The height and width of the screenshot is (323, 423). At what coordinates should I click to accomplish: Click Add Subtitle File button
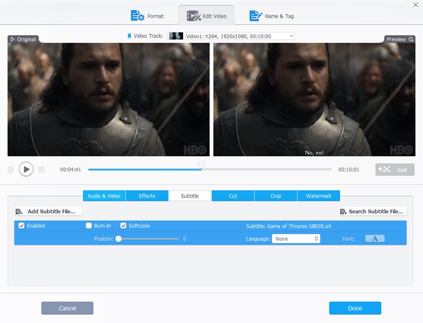click(x=48, y=211)
